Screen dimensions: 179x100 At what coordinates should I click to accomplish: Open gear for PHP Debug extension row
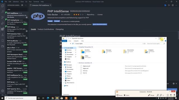27,31
